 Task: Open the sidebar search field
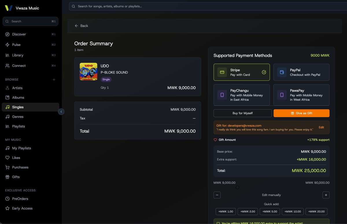point(30,21)
